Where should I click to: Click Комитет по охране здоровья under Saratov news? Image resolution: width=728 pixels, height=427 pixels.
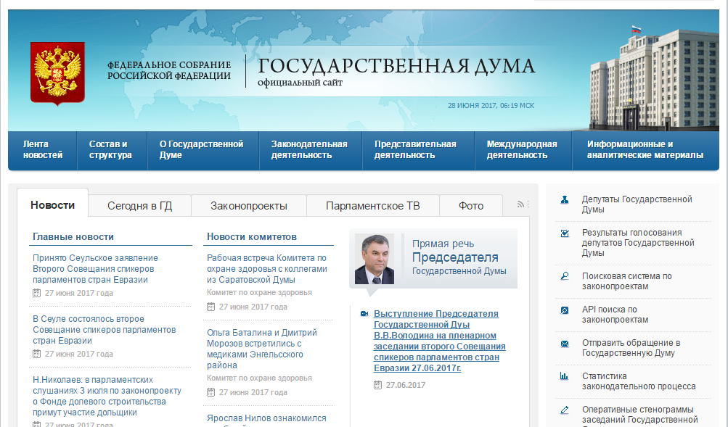click(260, 293)
